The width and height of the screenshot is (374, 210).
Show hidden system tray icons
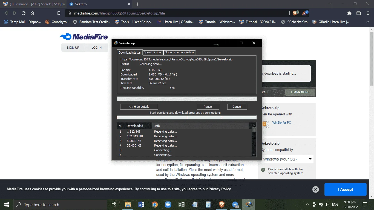point(307,205)
